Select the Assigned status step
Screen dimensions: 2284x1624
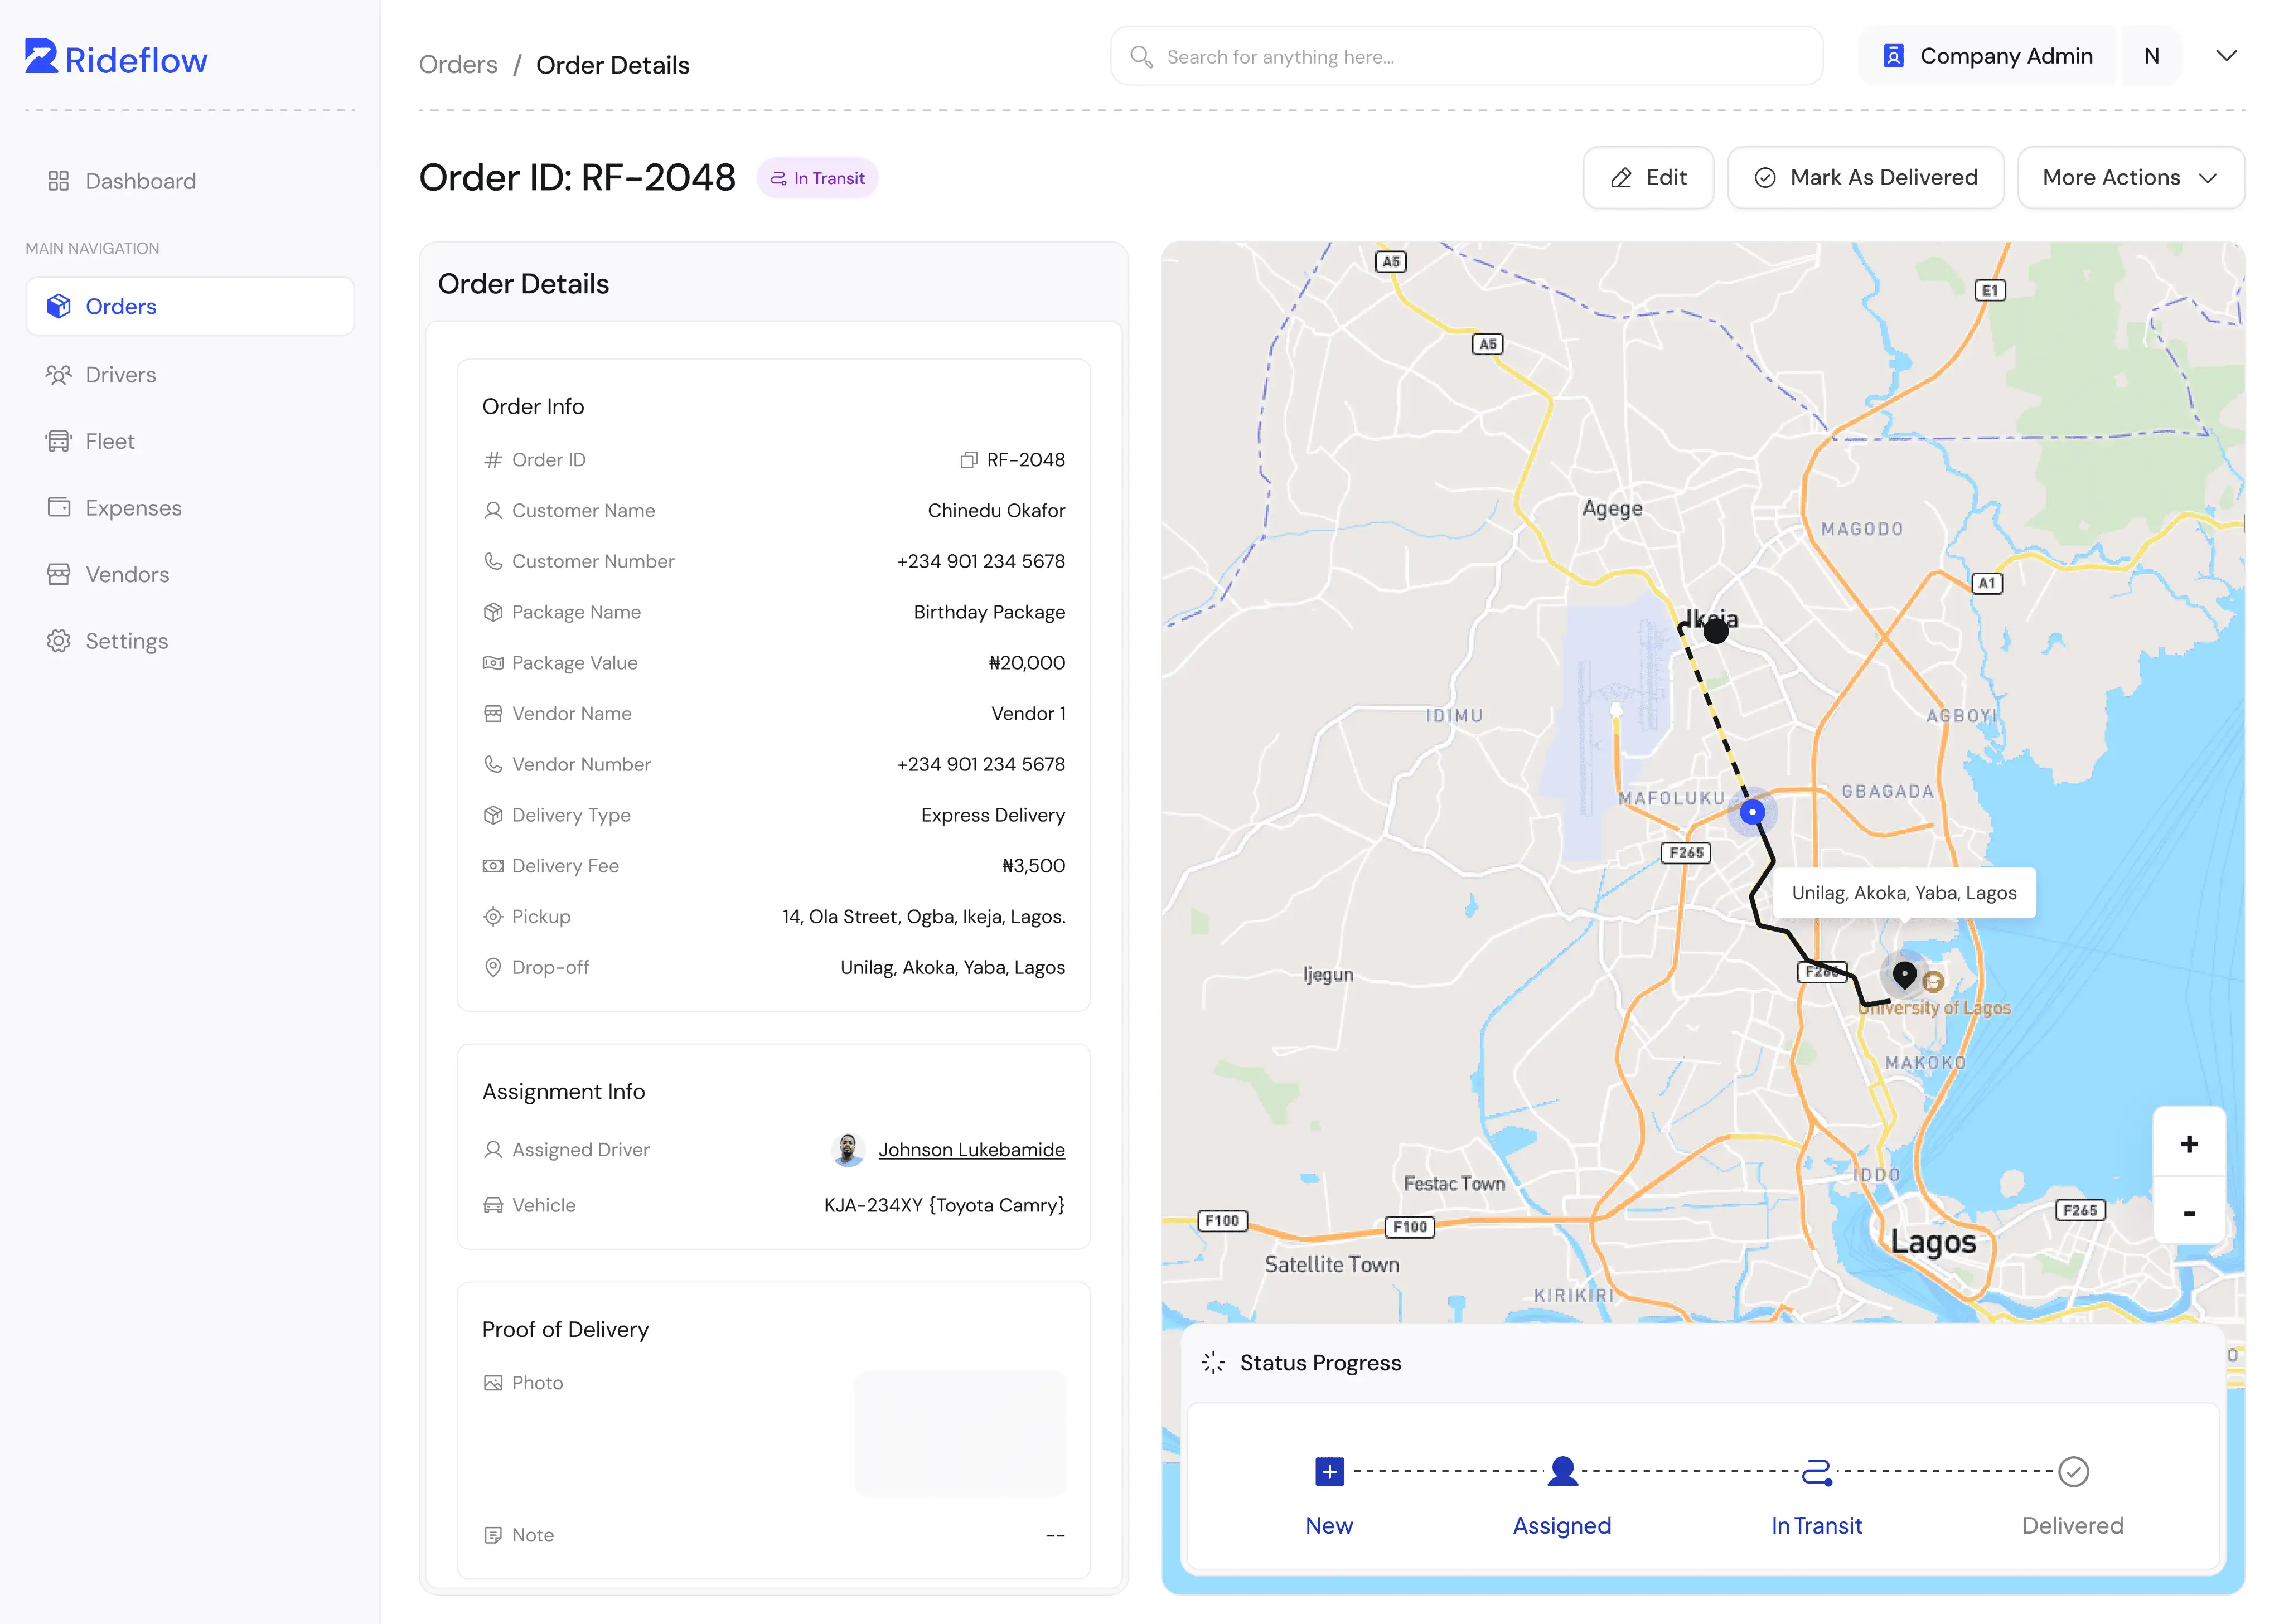pyautogui.click(x=1562, y=1525)
